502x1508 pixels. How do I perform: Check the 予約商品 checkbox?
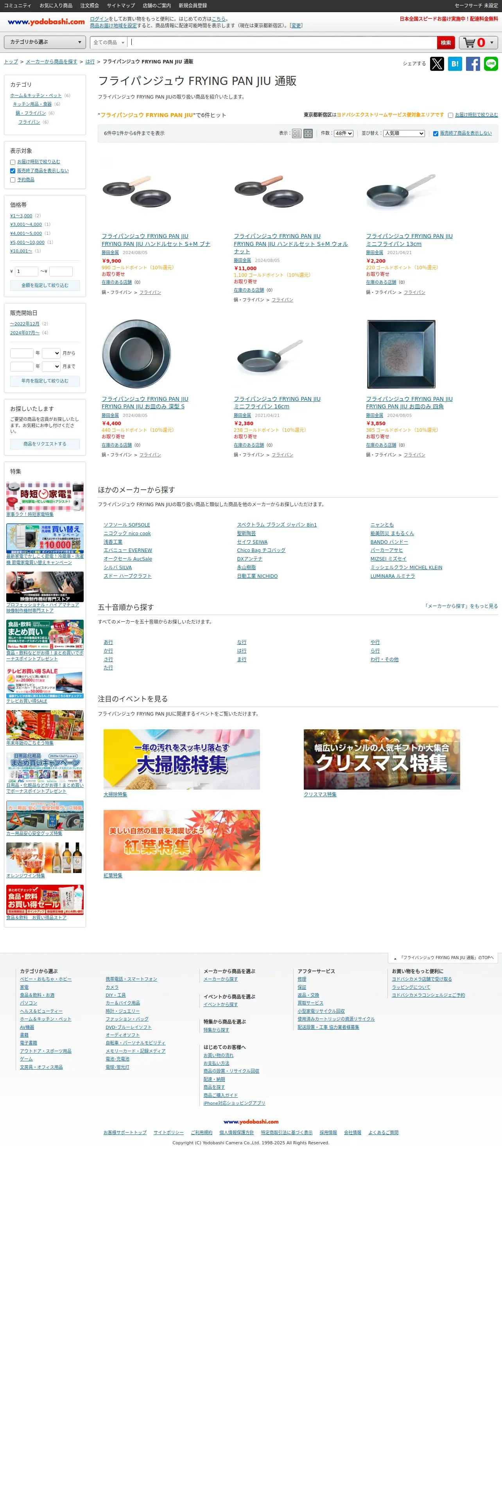point(13,180)
